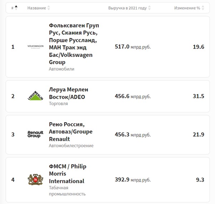The height and width of the screenshot is (204, 215).
Task: Open Рено Россия, Автоваз/Groupe Renault title
Action: click(70, 131)
